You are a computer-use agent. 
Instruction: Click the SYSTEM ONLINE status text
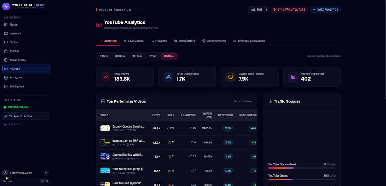(x=18, y=108)
